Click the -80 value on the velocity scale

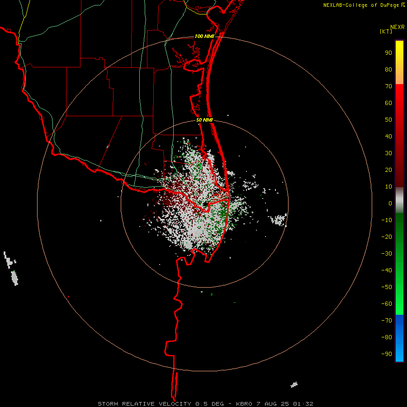click(387, 337)
